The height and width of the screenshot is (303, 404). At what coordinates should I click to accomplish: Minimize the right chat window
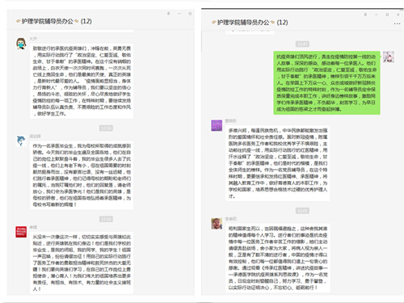click(377, 15)
